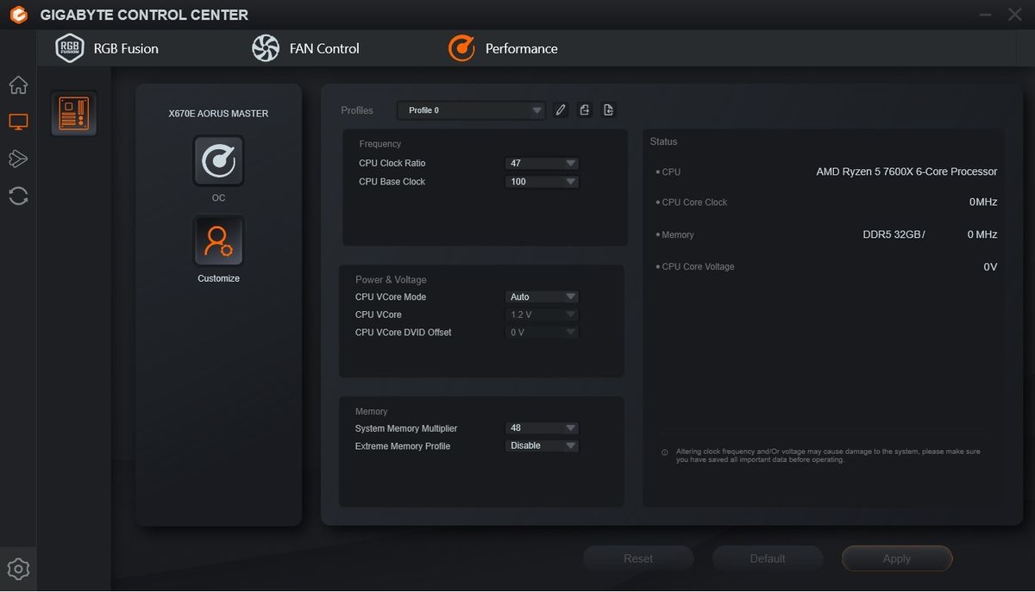Open the CPU VCore 1.2 V dropdown
Screen dimensions: 1035x592
point(542,315)
